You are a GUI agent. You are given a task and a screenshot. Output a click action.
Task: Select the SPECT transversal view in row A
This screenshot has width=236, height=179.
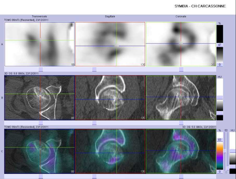(40, 44)
